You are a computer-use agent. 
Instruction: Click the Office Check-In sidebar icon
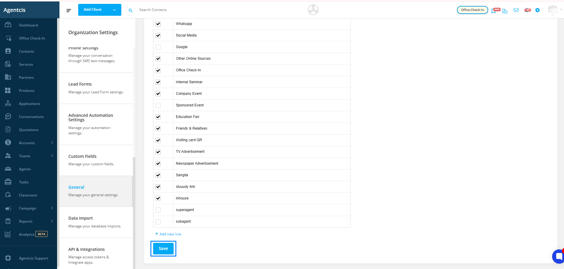click(x=8, y=38)
